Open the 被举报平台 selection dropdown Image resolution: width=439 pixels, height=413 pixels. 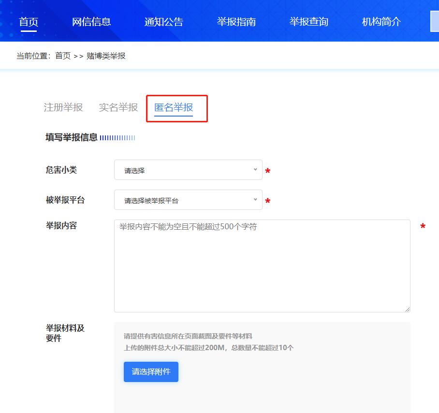click(188, 200)
